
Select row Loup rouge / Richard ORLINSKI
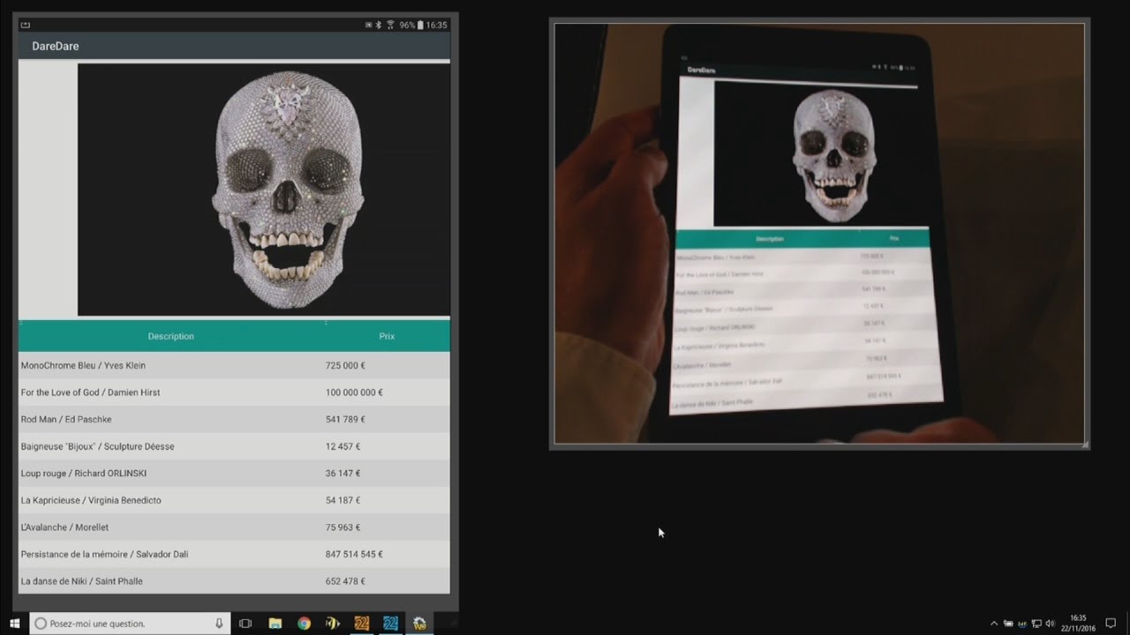[x=234, y=474]
